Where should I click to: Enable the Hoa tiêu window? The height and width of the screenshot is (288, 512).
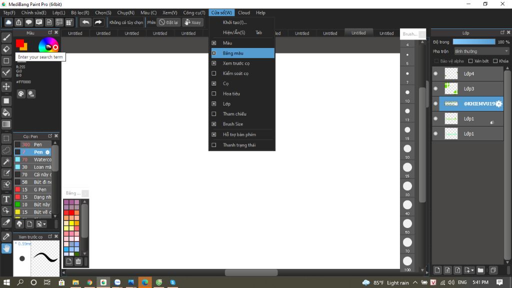(x=214, y=93)
